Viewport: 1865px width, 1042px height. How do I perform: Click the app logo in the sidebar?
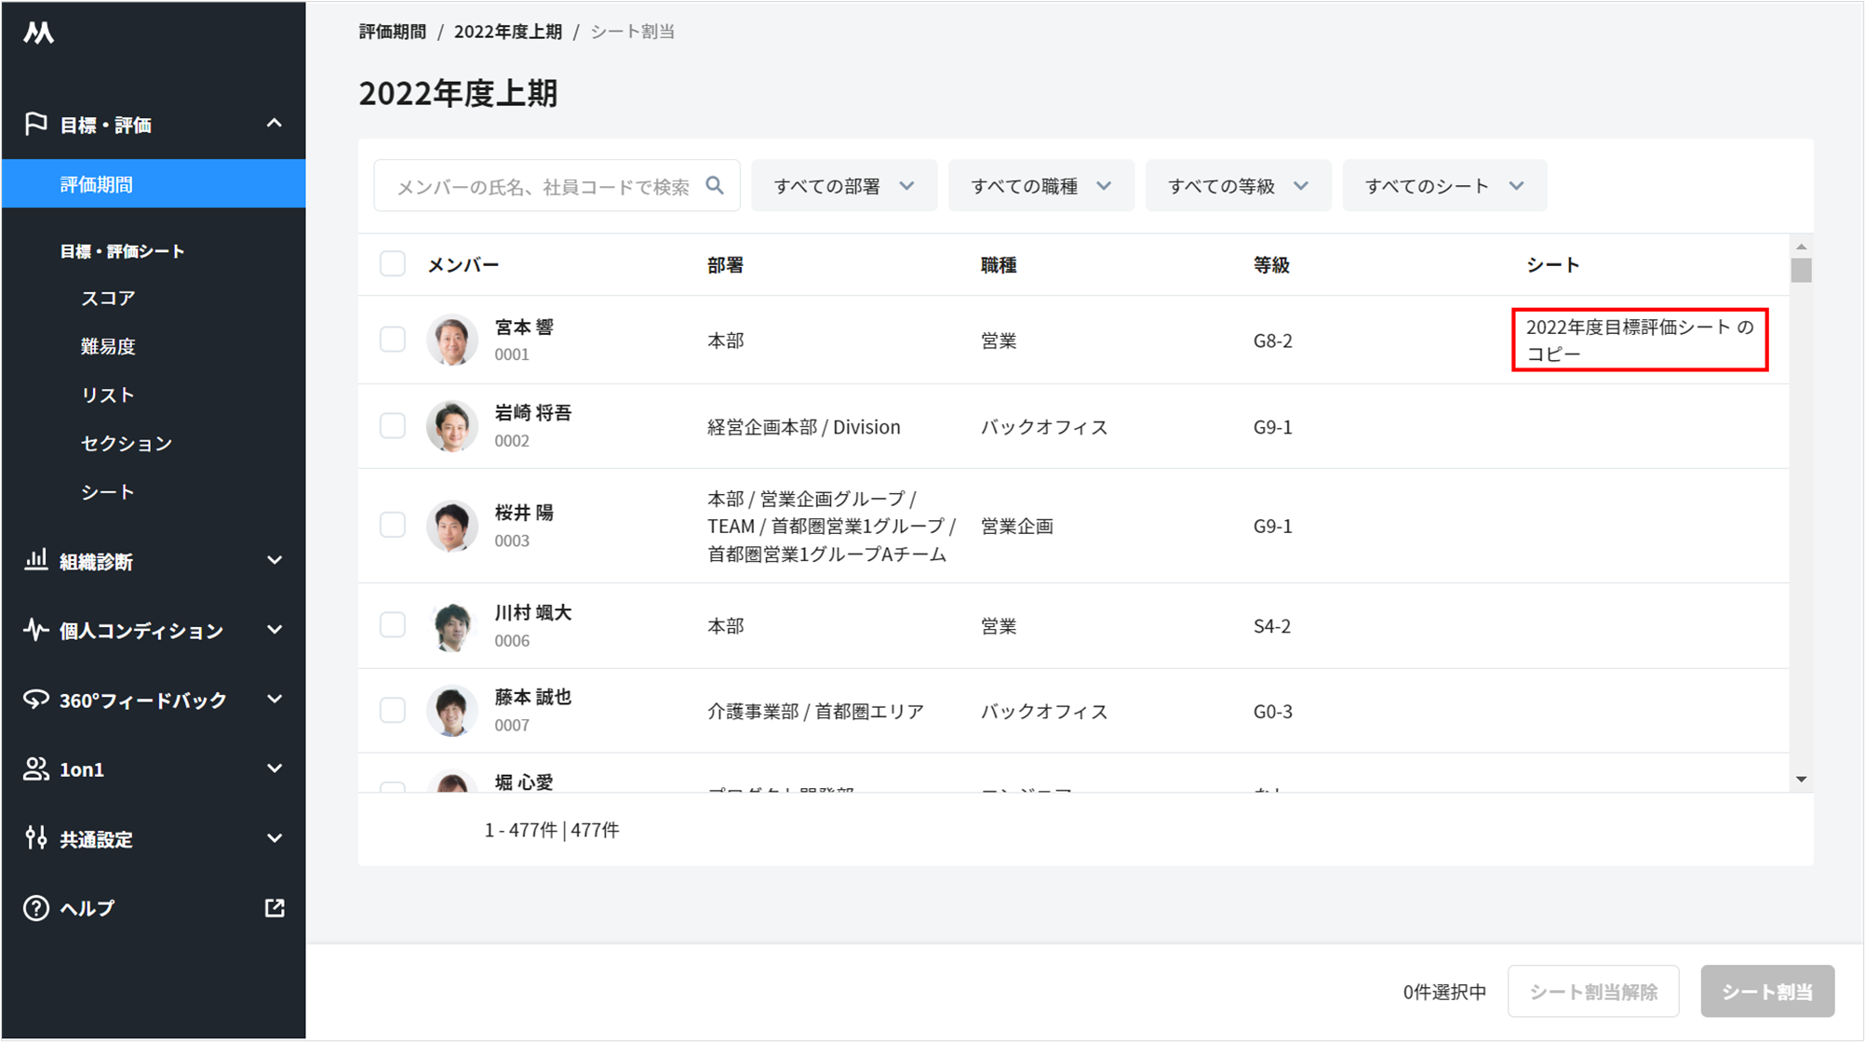38,33
